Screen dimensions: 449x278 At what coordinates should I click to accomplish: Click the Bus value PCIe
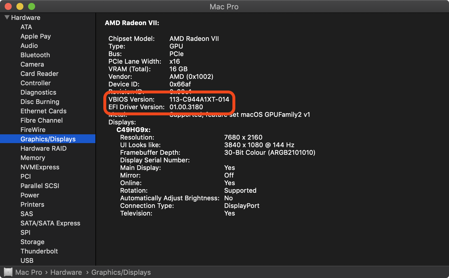(176, 54)
